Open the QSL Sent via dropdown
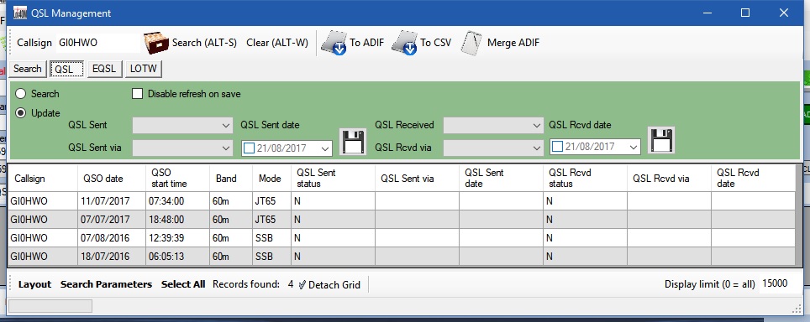Screen dimensions: 810x322 182,148
